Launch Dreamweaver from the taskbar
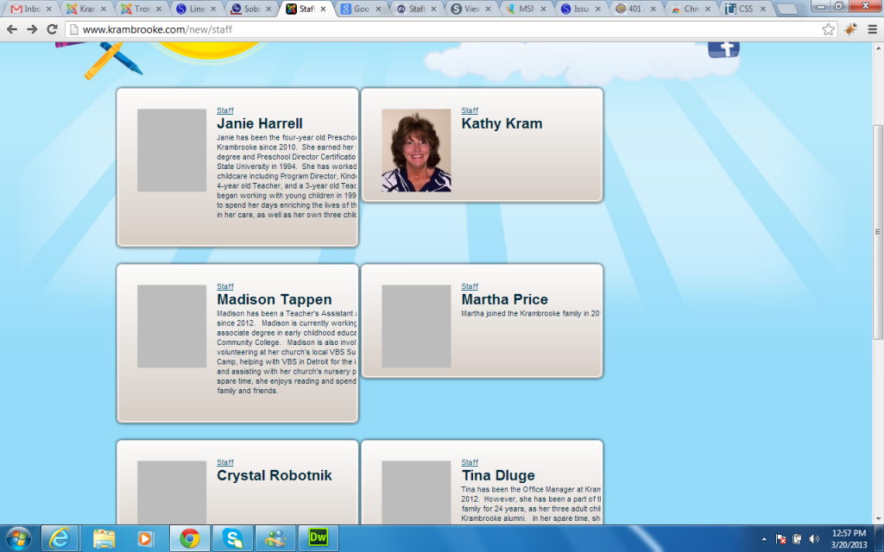This screenshot has width=884, height=552. (317, 539)
